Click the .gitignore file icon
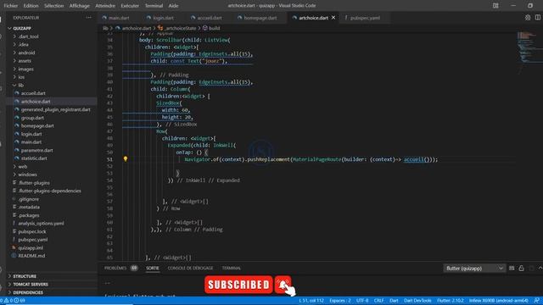The height and width of the screenshot is (305, 543). click(14, 199)
